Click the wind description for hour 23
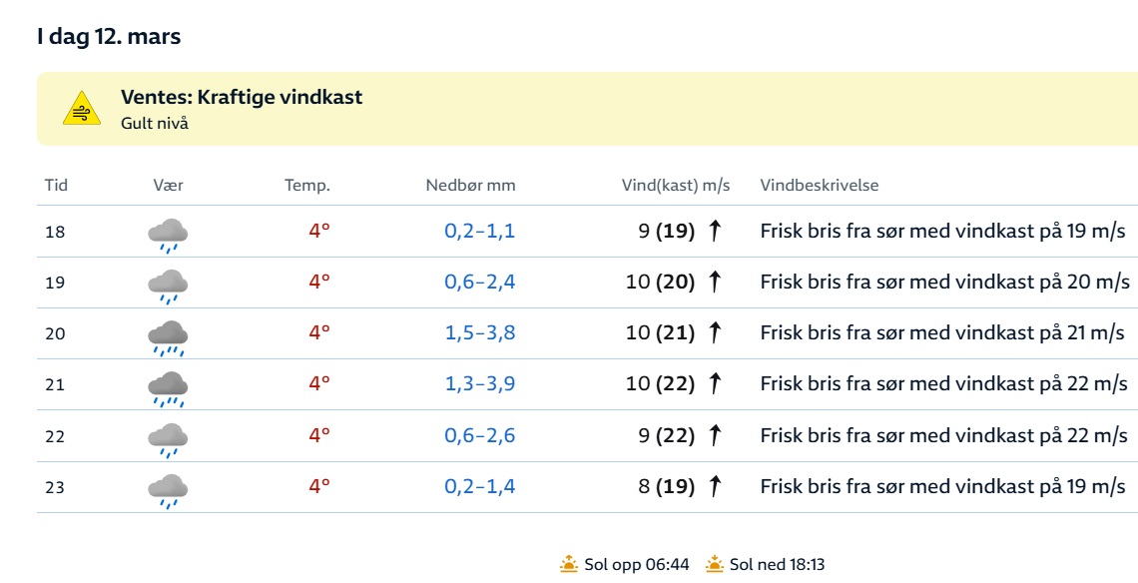 [942, 487]
